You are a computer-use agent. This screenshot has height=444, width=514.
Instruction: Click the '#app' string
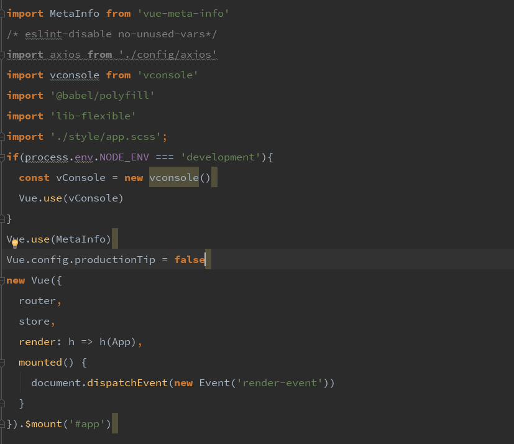[87, 424]
